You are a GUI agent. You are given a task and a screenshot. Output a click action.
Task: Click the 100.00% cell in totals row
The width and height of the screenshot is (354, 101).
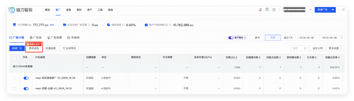pyautogui.click(x=335, y=68)
